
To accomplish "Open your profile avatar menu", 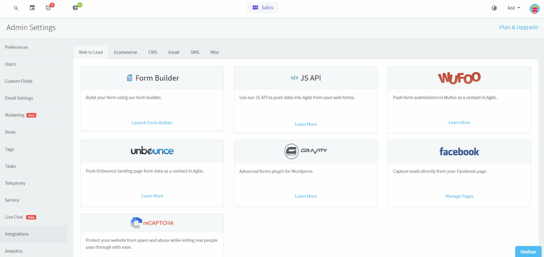I will tap(534, 8).
